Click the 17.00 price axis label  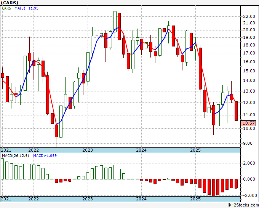[249, 53]
